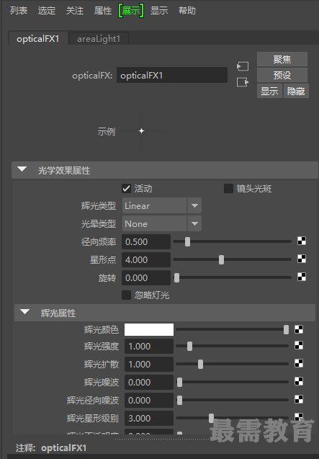Open map button for 旋转
Viewport: 319px width, 459px height.
pos(302,277)
